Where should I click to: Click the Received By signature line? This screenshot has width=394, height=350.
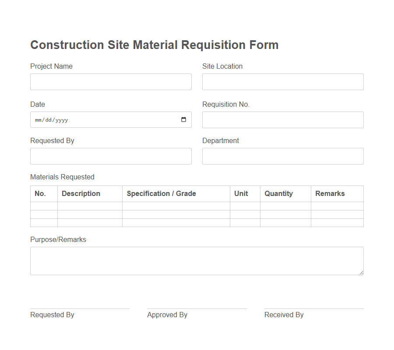pyautogui.click(x=313, y=307)
